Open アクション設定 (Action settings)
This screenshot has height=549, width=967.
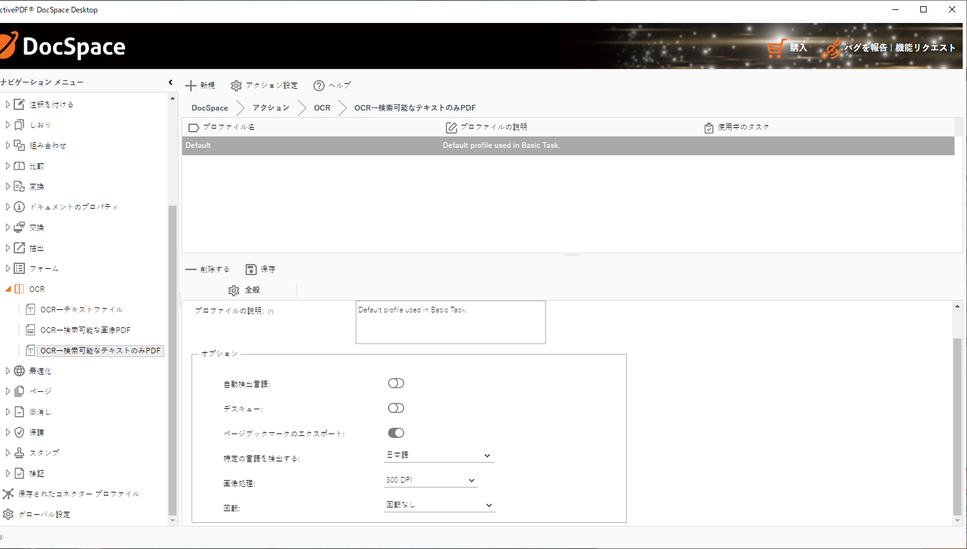click(264, 86)
